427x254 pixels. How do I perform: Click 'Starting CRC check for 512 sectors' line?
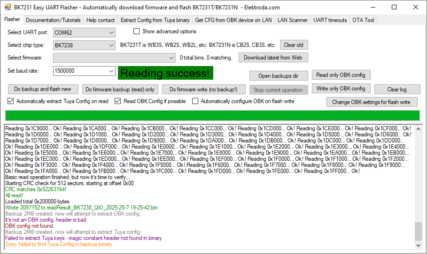click(70, 183)
